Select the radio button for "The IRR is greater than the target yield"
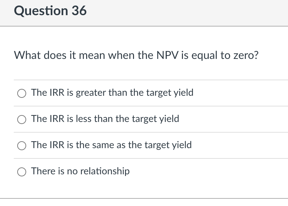The width and height of the screenshot is (288, 206). [x=22, y=93]
